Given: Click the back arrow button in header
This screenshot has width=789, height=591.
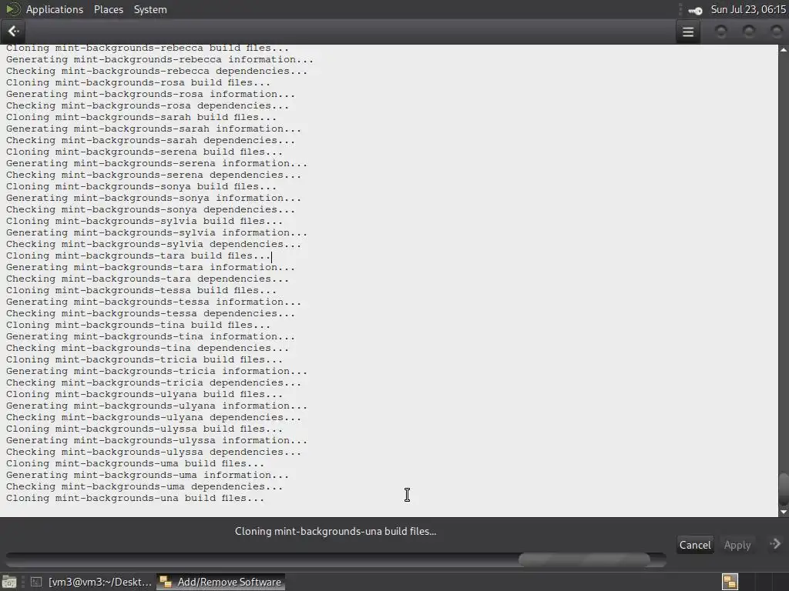Looking at the screenshot, I should click(x=14, y=32).
